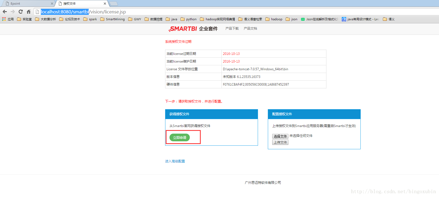Click the 系统授权文件过期 warning text
This screenshot has width=439, height=197.
point(178,42)
